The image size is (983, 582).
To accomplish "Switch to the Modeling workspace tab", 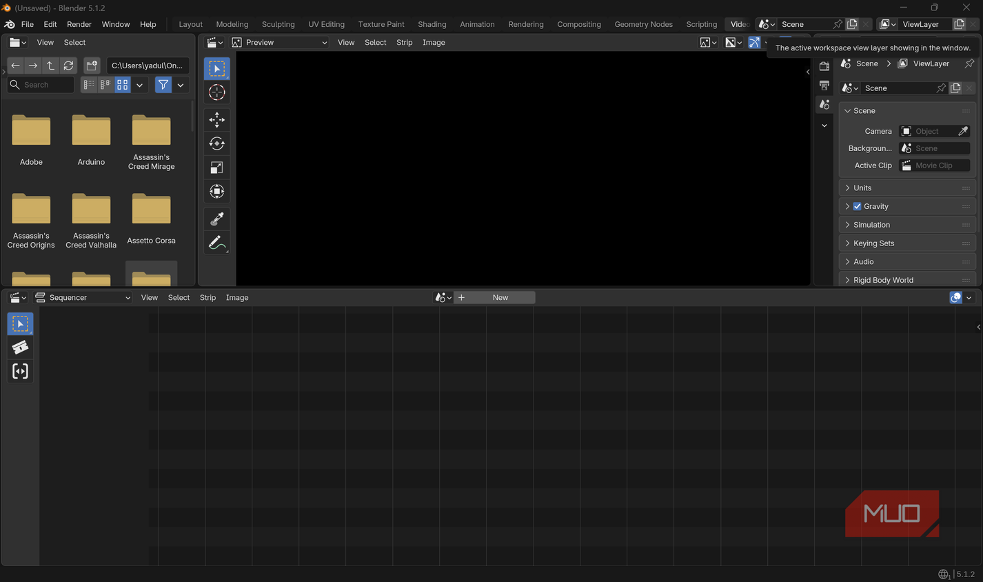I will tap(232, 24).
